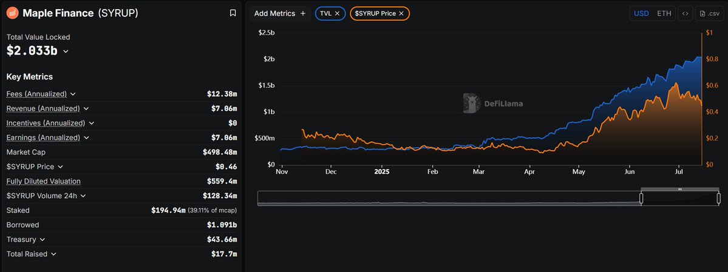
Task: Click the plus icon in Add Metrics
Action: (x=303, y=13)
